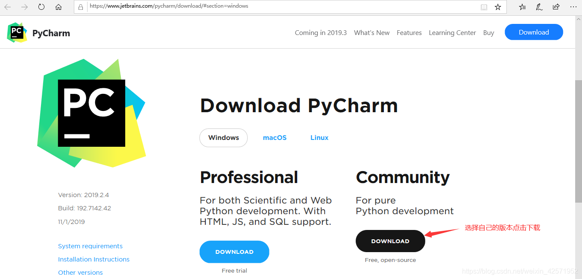Select the Windows OS tab
This screenshot has height=279, width=582.
[x=223, y=138]
